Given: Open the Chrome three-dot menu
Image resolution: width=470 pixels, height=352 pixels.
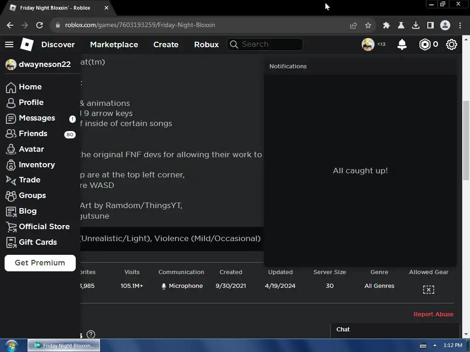Looking at the screenshot, I should pyautogui.click(x=460, y=25).
